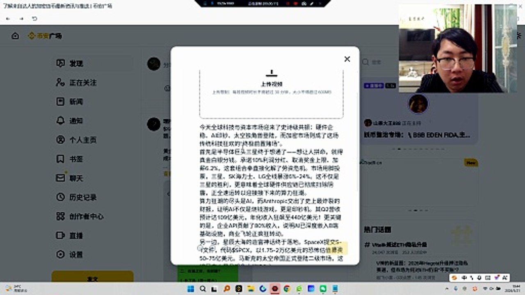The height and width of the screenshot is (295, 525).
Task: Click the browser reload icon
Action: pyautogui.click(x=34, y=19)
